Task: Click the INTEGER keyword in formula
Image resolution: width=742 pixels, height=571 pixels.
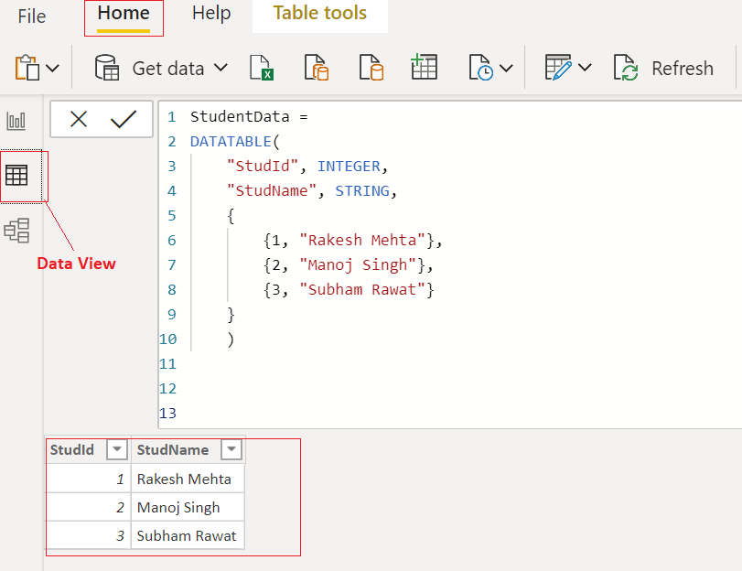Action: tap(349, 166)
